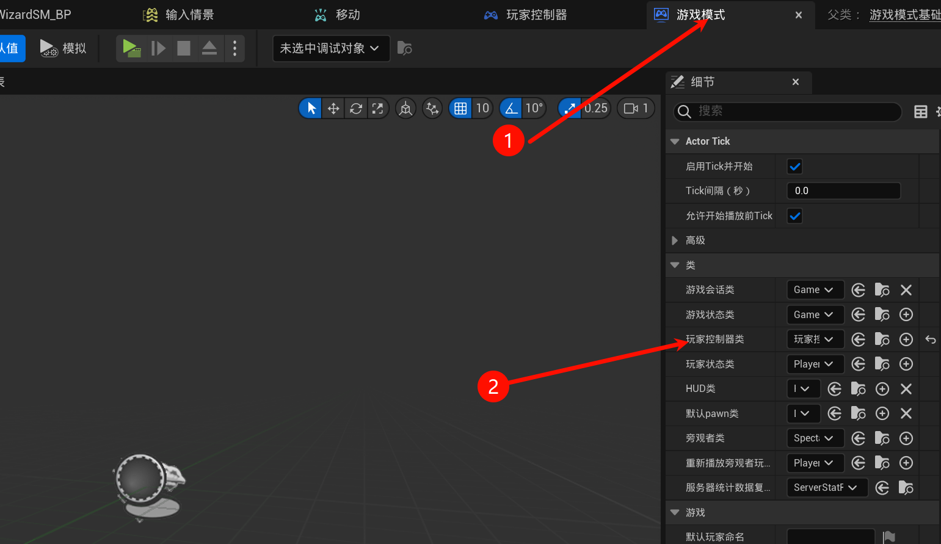Switch to the 输入情景 tab
The image size is (941, 544).
(180, 15)
